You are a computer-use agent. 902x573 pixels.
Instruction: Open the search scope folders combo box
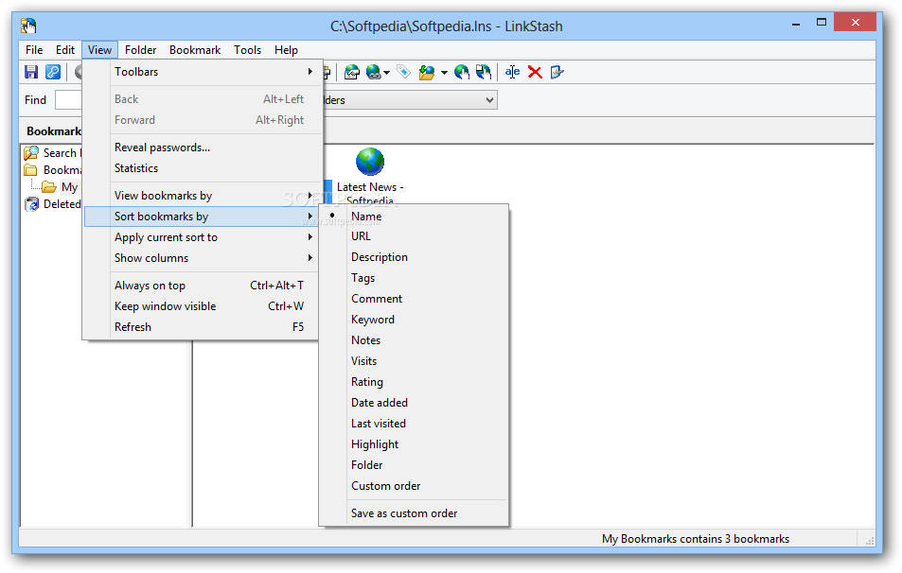[410, 100]
